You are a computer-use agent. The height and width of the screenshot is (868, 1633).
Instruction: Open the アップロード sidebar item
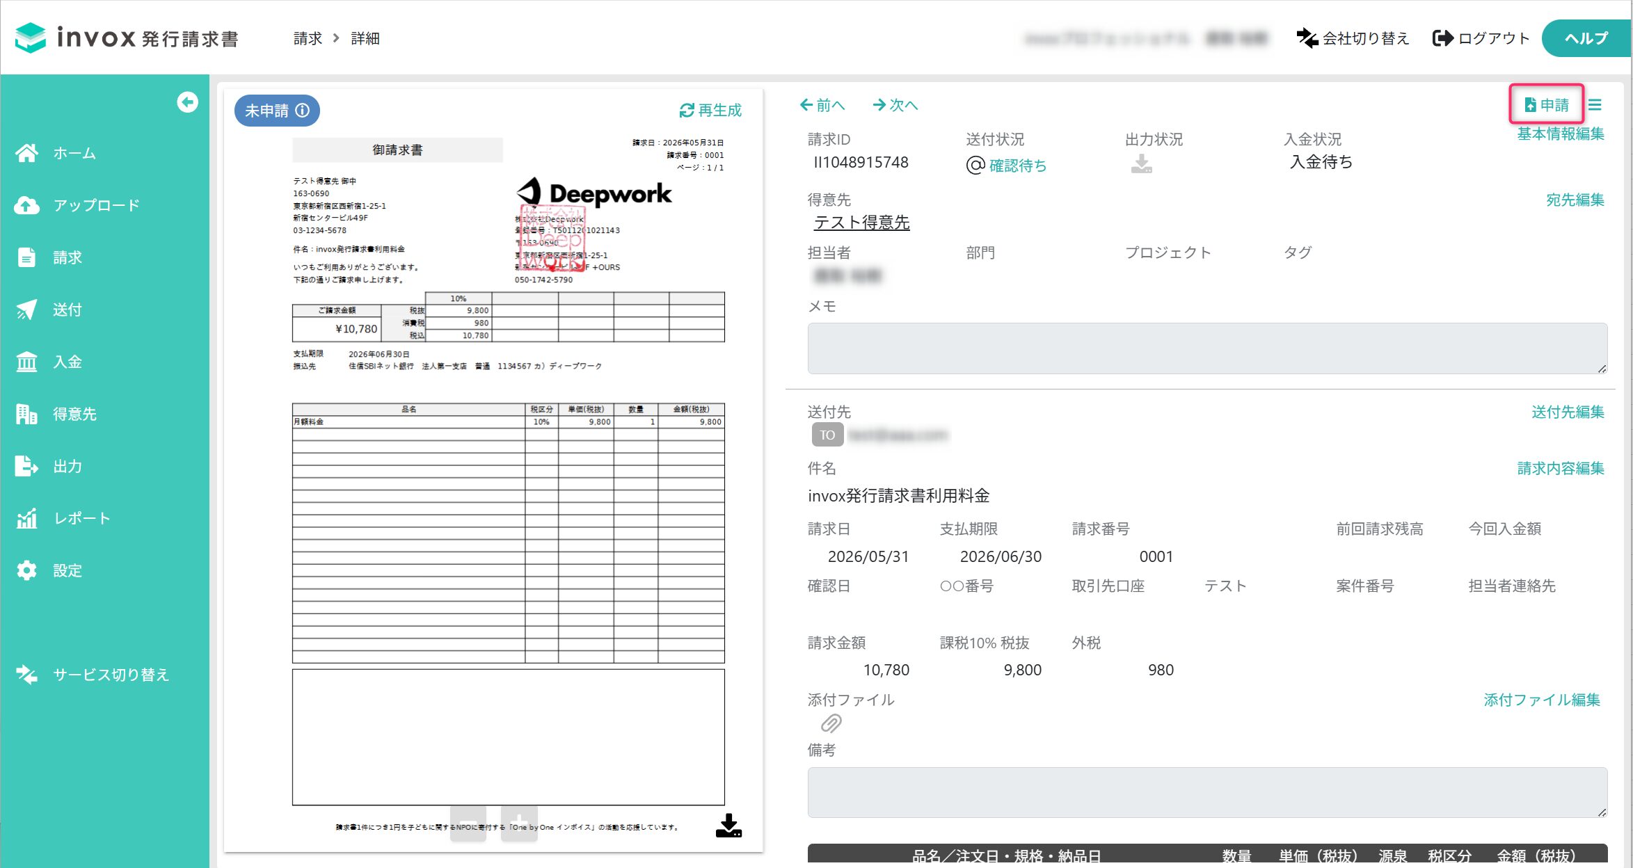pyautogui.click(x=77, y=205)
